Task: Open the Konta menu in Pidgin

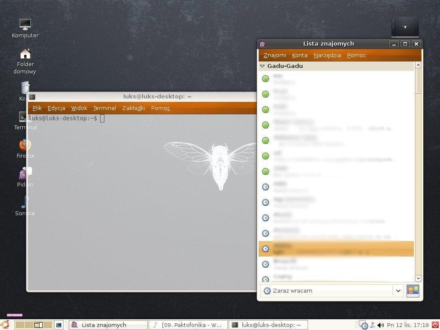Action: [x=299, y=55]
